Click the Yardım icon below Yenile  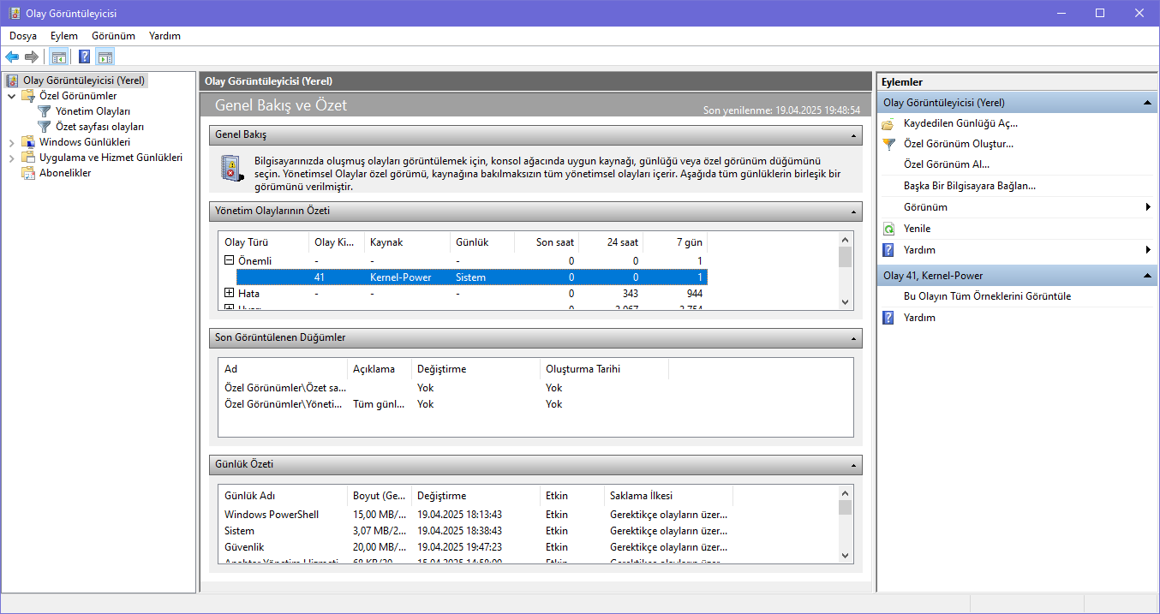coord(888,250)
